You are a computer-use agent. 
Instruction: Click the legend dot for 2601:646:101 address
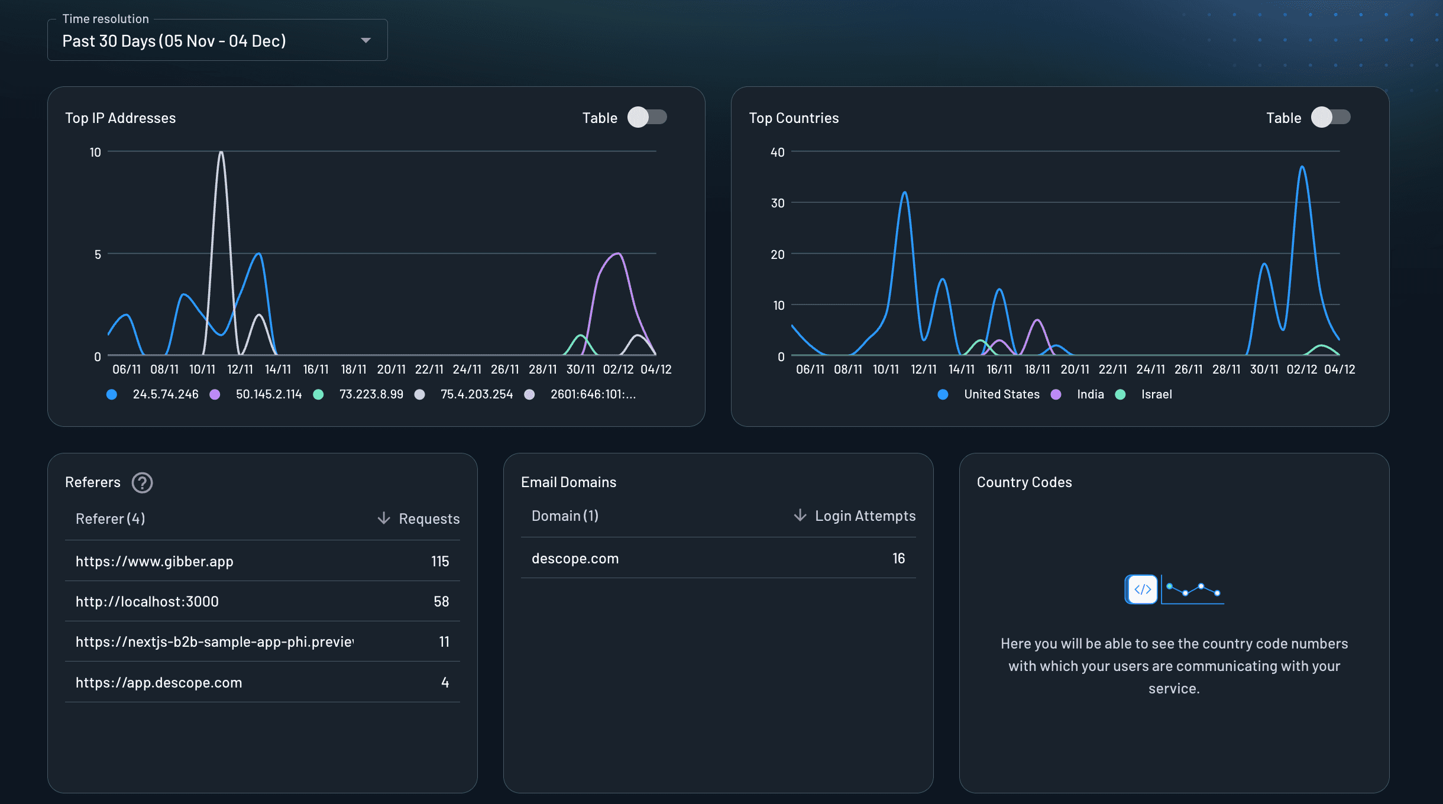coord(530,394)
